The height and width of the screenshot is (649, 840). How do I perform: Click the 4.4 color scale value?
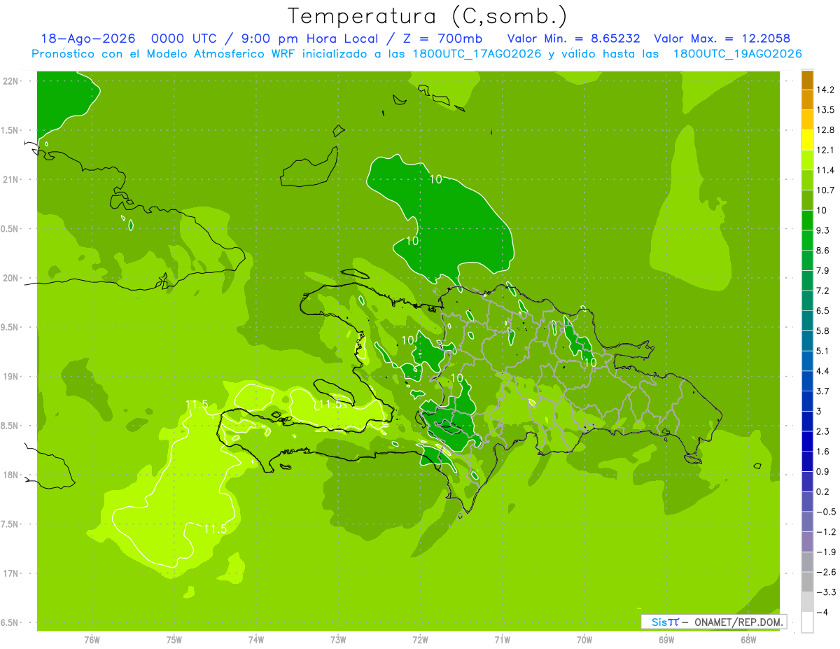pyautogui.click(x=824, y=371)
